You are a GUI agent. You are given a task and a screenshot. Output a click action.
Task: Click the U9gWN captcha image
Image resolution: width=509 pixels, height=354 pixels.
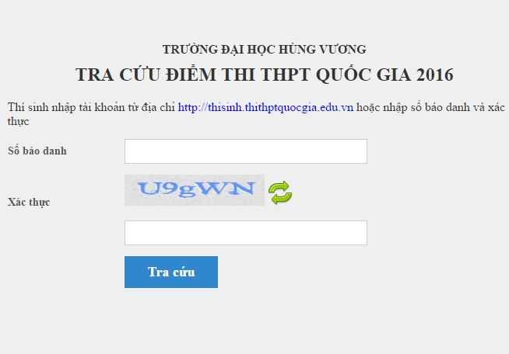pos(195,190)
